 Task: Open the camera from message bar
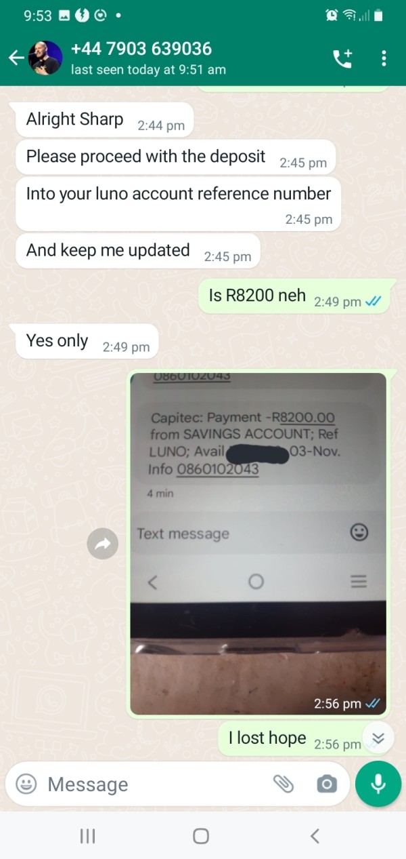tap(327, 784)
